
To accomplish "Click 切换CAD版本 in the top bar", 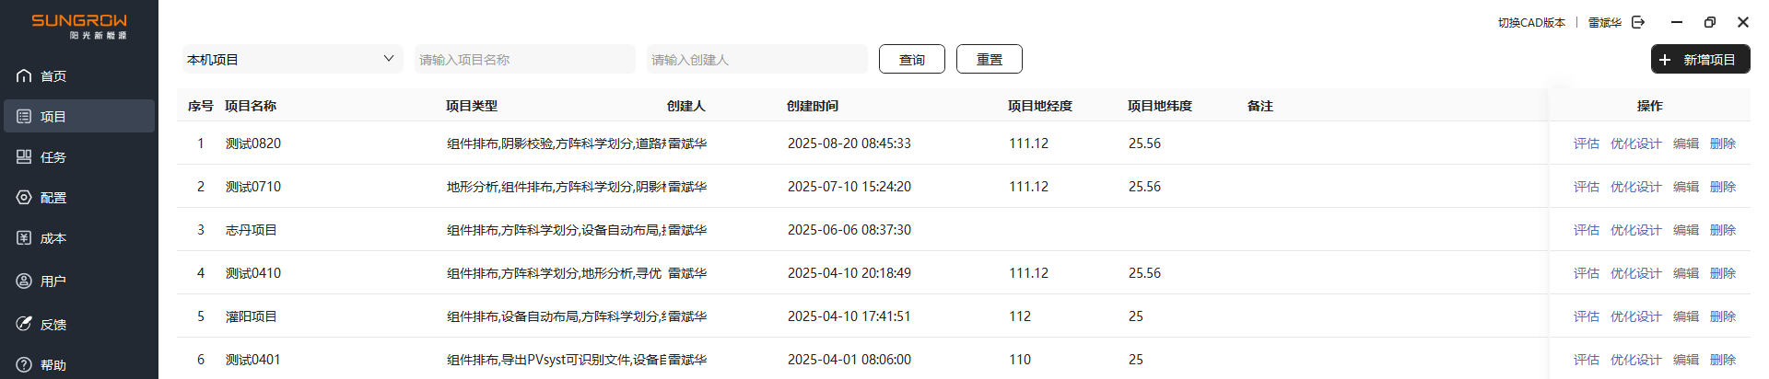I will (x=1531, y=23).
